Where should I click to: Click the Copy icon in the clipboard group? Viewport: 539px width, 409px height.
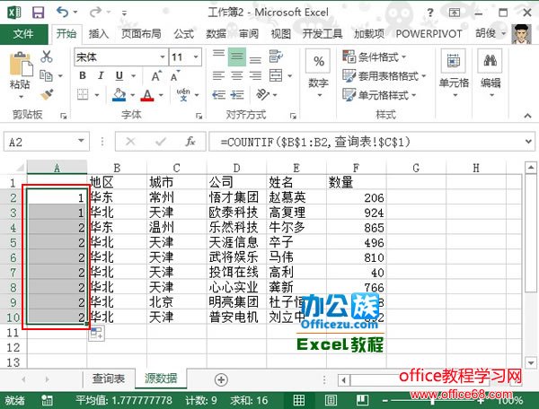click(x=46, y=75)
